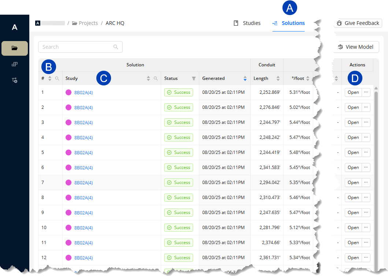Click the search icon in Study column header

[156, 78]
